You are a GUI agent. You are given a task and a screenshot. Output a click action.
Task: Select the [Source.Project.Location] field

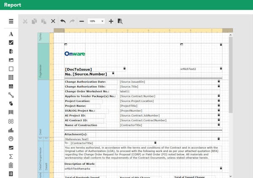click(x=170, y=101)
